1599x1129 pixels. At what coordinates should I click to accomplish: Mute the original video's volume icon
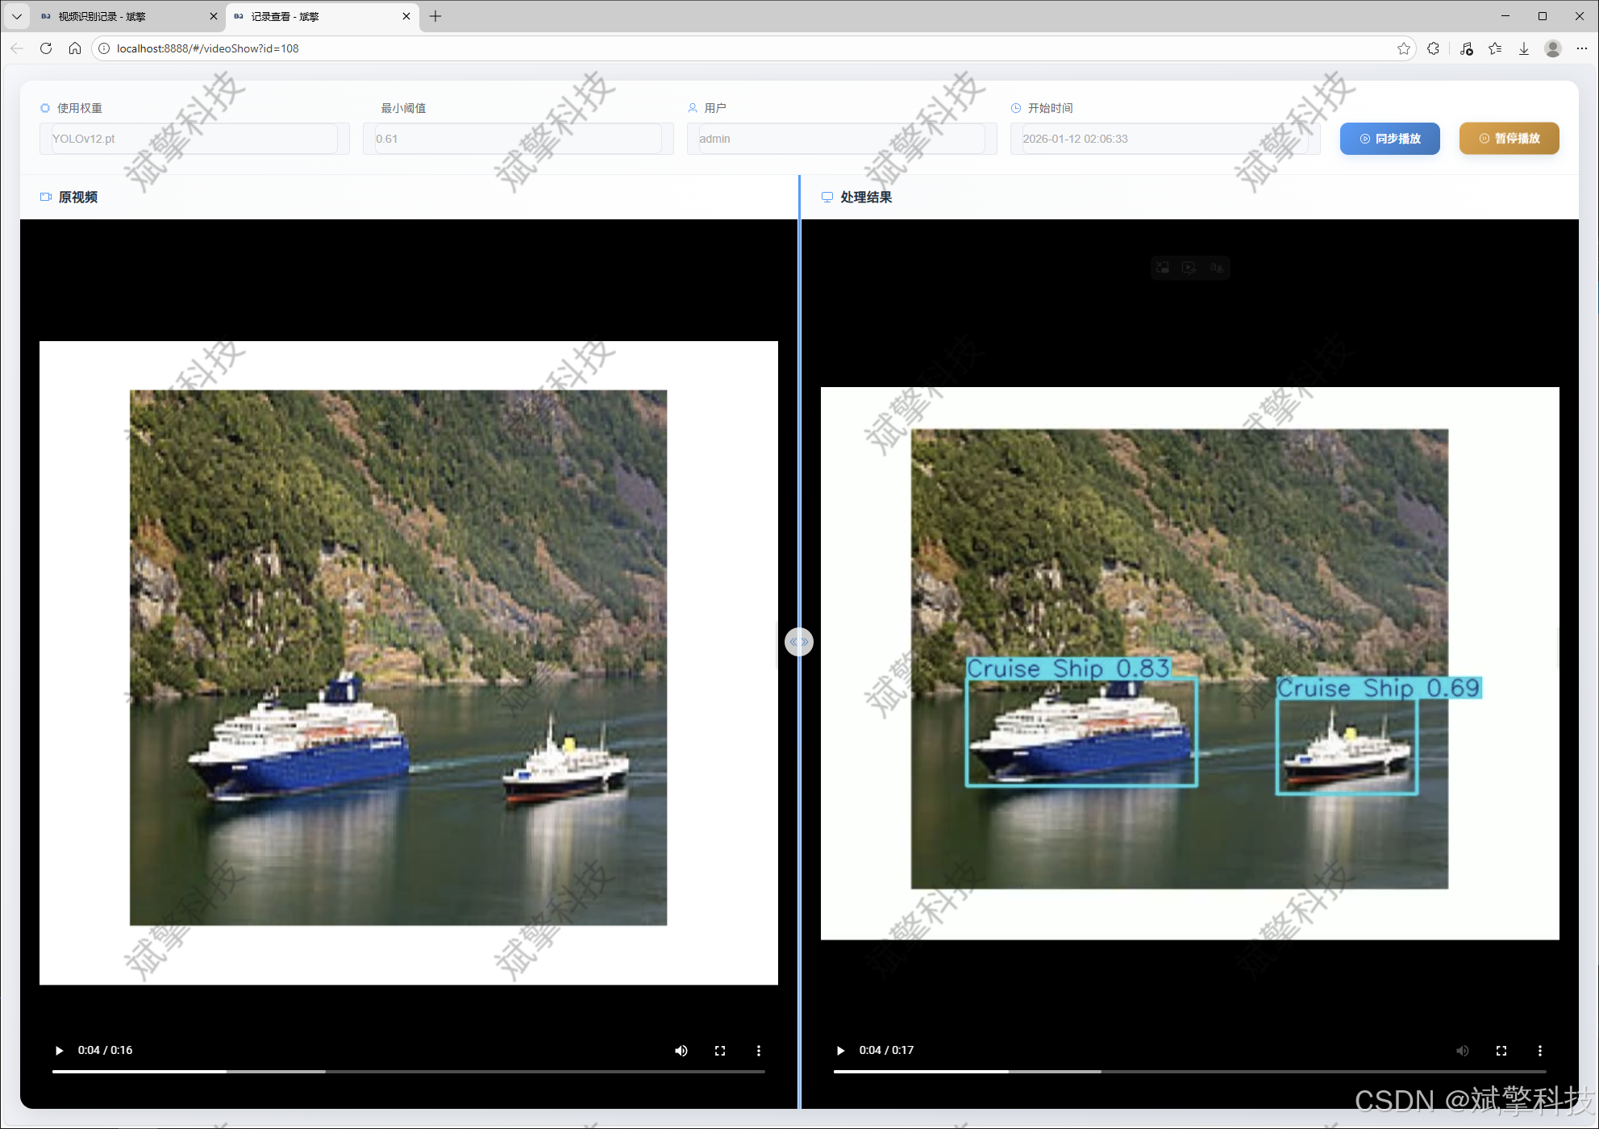(681, 1050)
